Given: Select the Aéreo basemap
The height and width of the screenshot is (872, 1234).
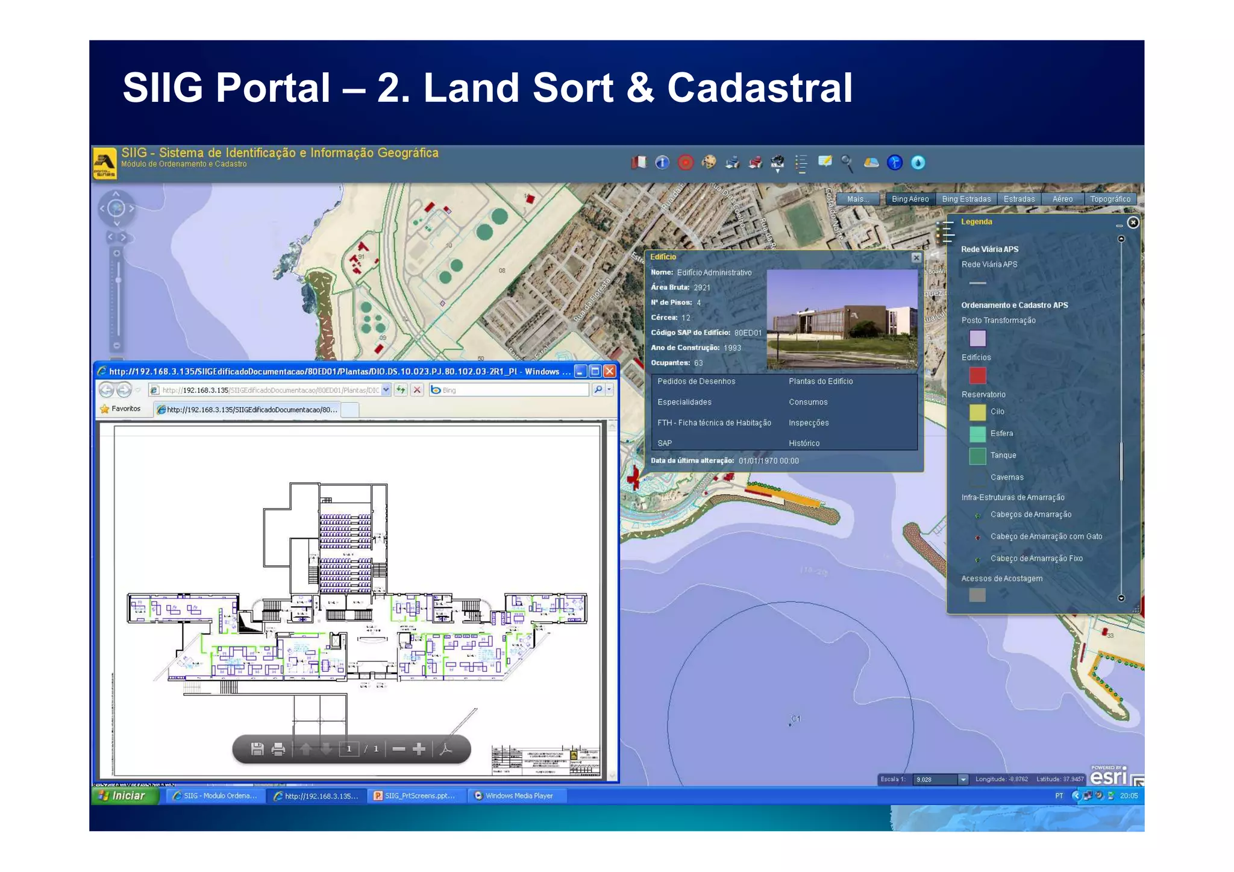Looking at the screenshot, I should (x=1062, y=199).
